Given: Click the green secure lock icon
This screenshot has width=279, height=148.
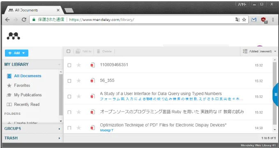Looking at the screenshot, I should click(x=34, y=20).
